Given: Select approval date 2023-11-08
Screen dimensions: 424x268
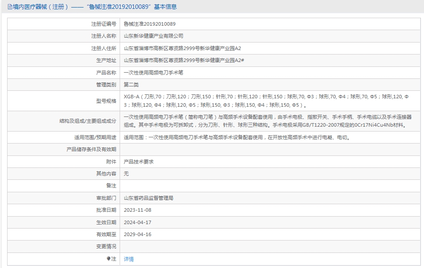Looking at the screenshot, I should click(x=138, y=210).
